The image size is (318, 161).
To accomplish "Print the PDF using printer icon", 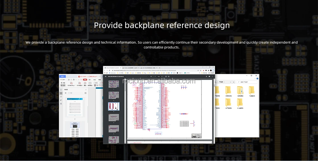I will tap(210, 77).
